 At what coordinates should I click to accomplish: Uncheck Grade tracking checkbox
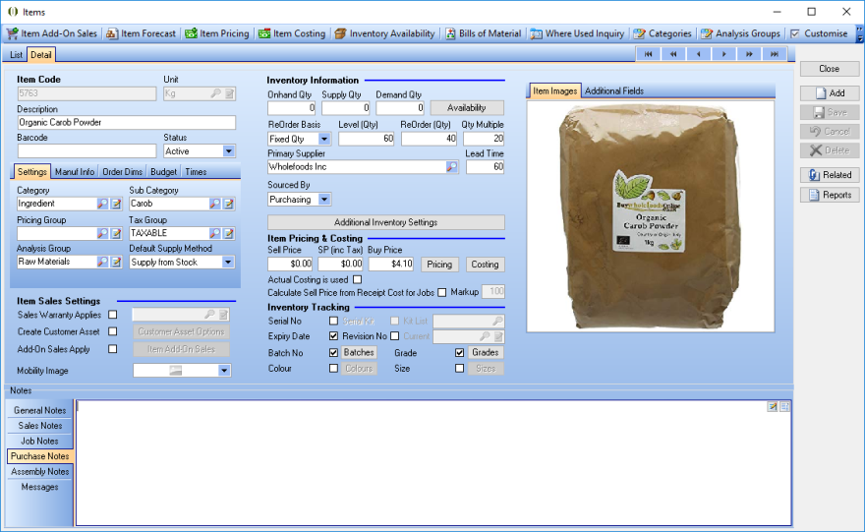point(460,352)
